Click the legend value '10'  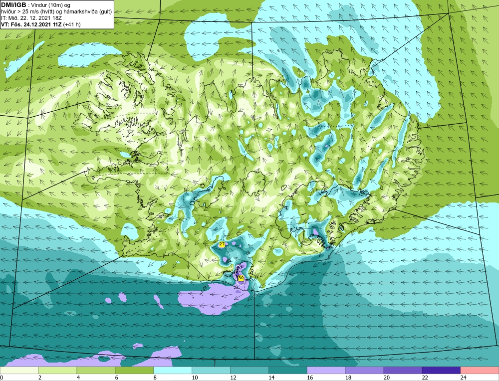point(195,378)
